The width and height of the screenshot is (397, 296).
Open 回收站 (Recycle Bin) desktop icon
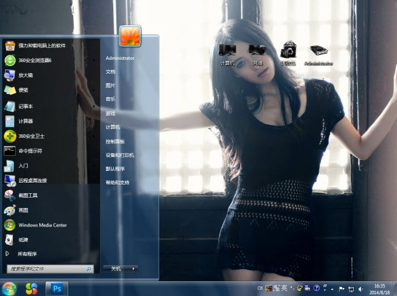288,54
